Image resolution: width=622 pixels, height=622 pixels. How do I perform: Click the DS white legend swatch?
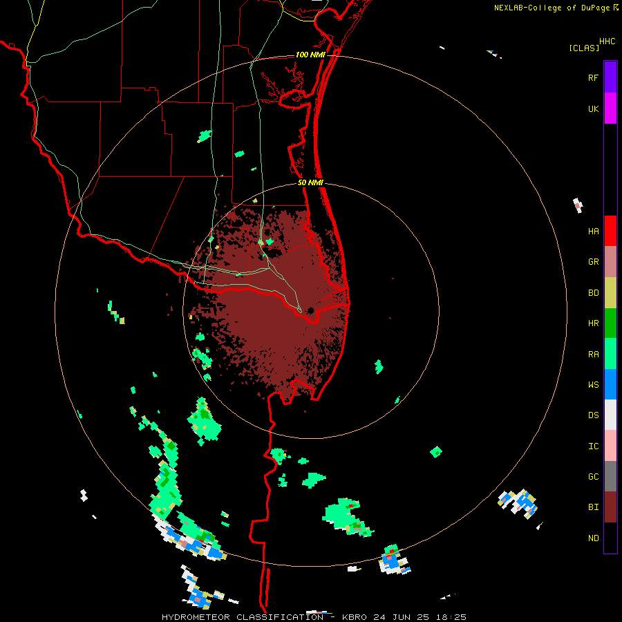(610, 415)
